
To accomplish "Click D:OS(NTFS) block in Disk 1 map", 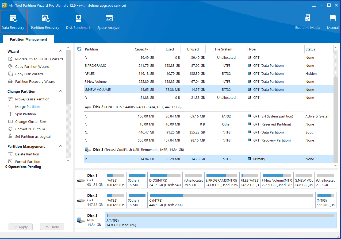I will [165, 180].
